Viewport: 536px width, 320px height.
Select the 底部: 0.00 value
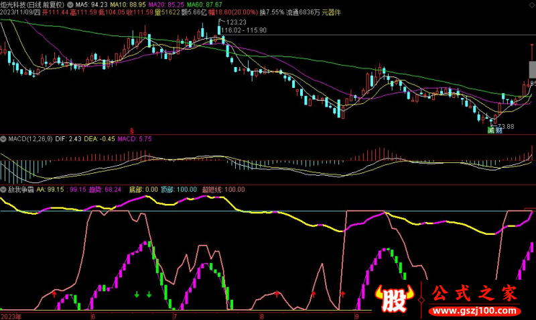[143, 190]
